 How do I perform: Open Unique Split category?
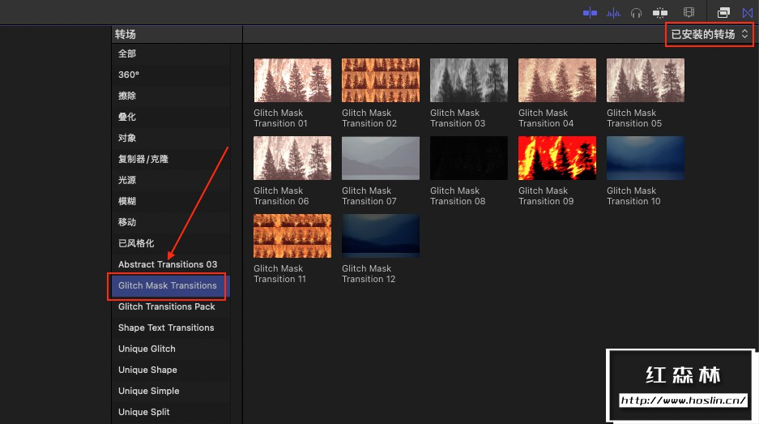pos(172,412)
